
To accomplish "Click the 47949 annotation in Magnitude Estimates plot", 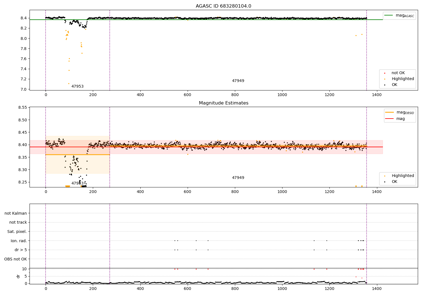I will 238,178.
